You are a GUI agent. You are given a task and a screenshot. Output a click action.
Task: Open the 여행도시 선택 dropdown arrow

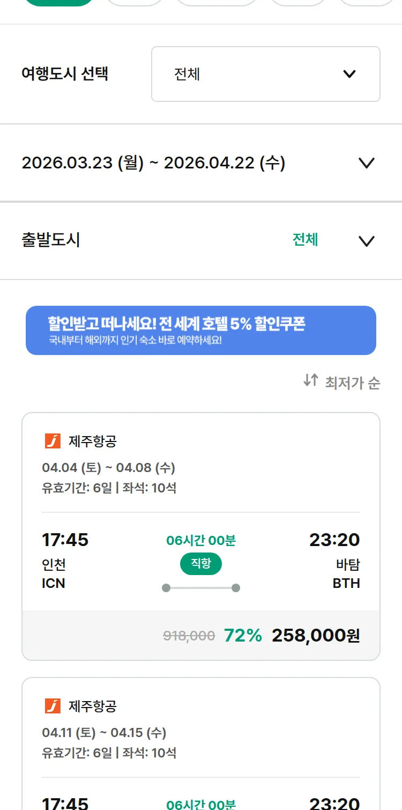pos(349,74)
